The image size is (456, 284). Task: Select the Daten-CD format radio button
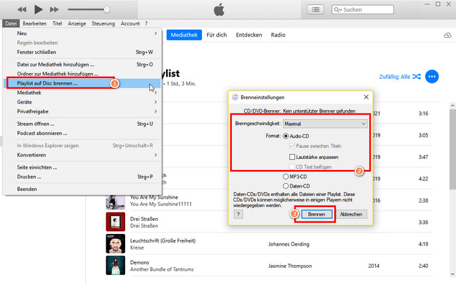(285, 186)
